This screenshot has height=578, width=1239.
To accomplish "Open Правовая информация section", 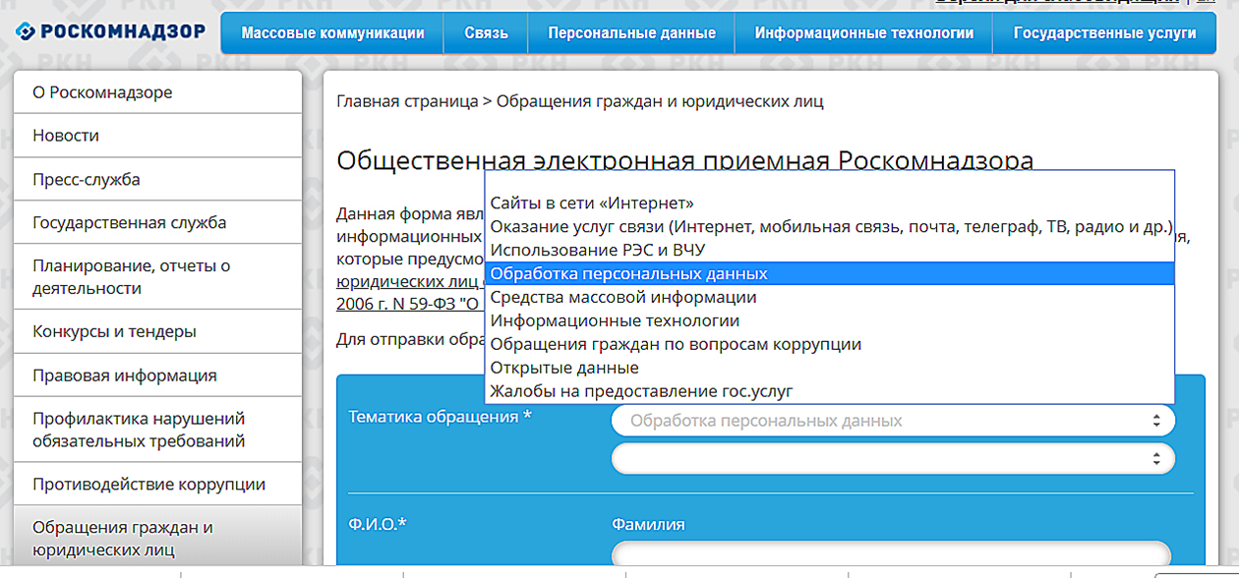I will pos(157,376).
